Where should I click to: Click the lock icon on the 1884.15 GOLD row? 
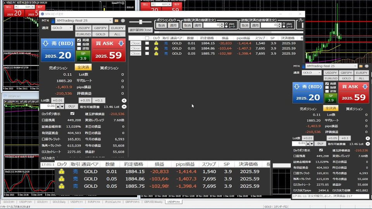[156, 43]
